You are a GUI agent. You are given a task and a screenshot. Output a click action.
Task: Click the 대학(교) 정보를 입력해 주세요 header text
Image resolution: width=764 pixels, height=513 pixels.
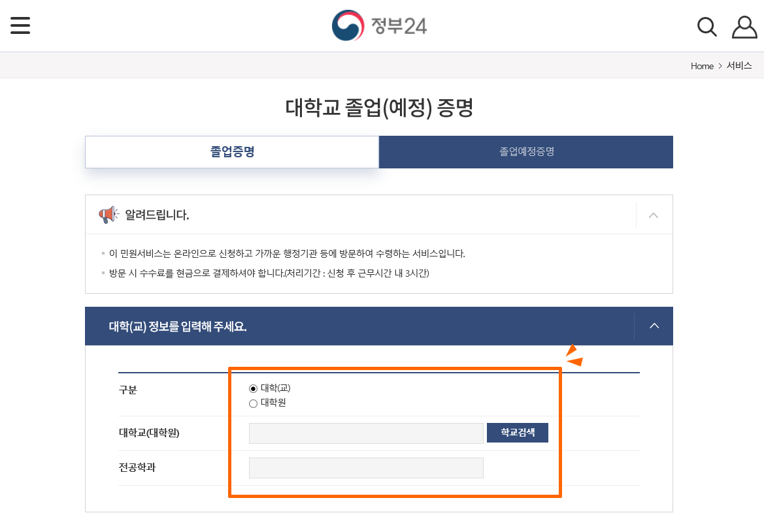pos(178,326)
